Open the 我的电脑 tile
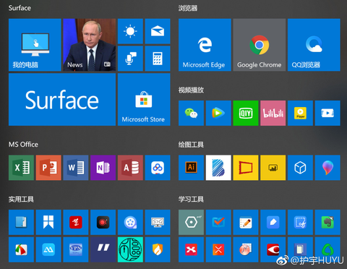This screenshot has width=347, height=269. click(35, 45)
